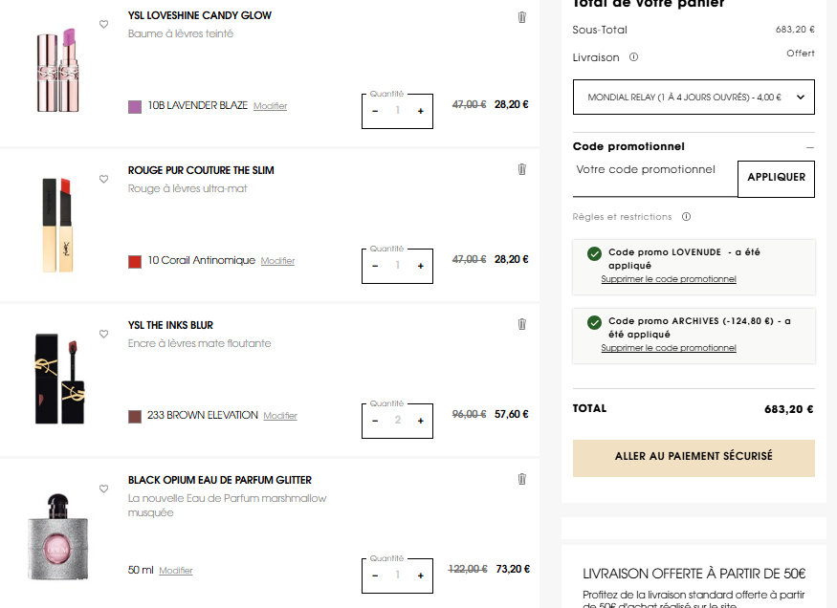Increase quantity of Loveshine Candy Glow
Screen dimensions: 837x608
tap(420, 111)
